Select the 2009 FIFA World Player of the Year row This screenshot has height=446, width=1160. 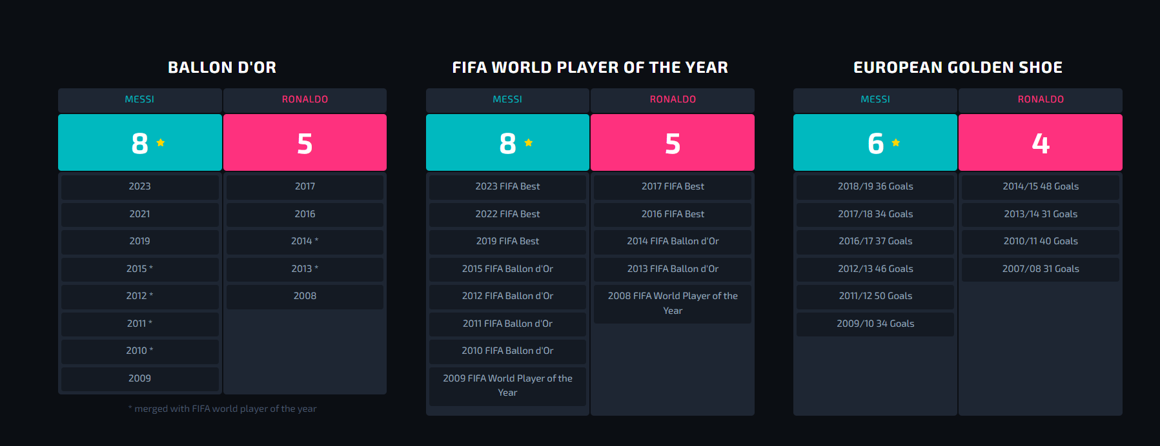tap(507, 385)
